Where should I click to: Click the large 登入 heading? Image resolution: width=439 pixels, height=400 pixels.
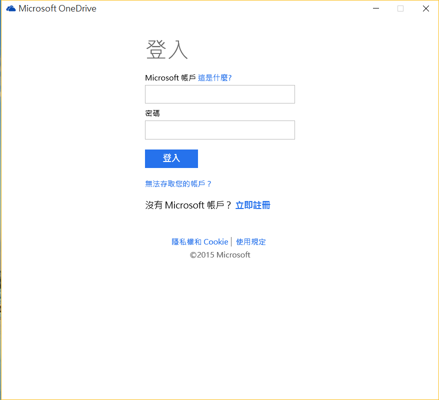point(167,49)
